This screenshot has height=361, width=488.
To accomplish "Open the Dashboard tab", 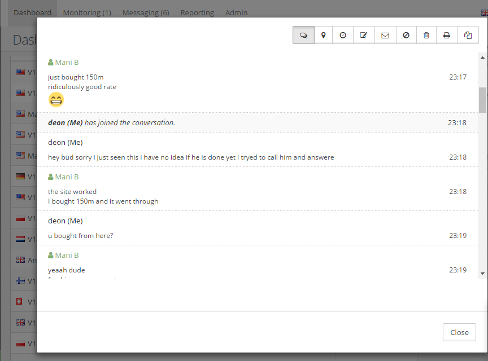I will pos(32,13).
